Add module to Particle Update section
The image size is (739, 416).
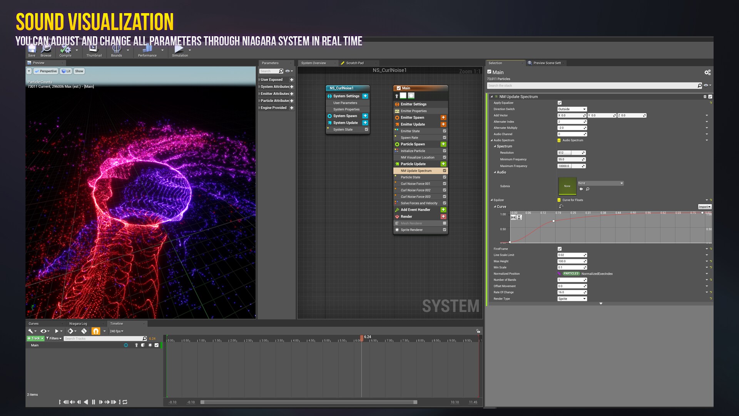coord(443,164)
